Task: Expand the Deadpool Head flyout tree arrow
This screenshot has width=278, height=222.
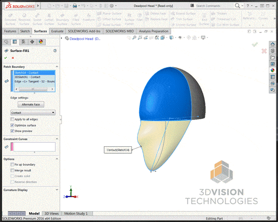Action: click(61, 38)
